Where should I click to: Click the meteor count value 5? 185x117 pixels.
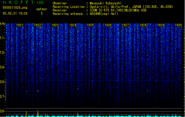42,13
